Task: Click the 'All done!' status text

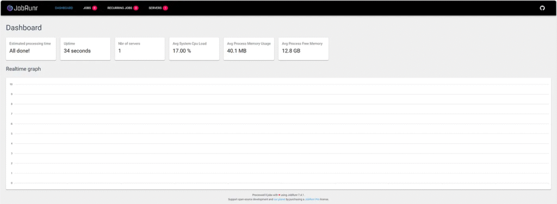Action: (x=20, y=51)
